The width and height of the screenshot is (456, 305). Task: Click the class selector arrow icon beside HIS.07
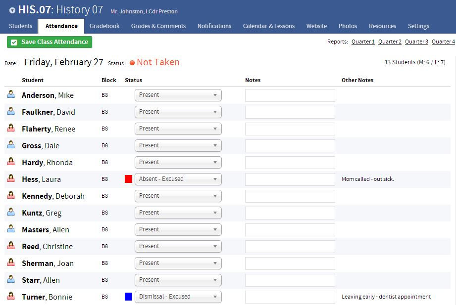12,10
